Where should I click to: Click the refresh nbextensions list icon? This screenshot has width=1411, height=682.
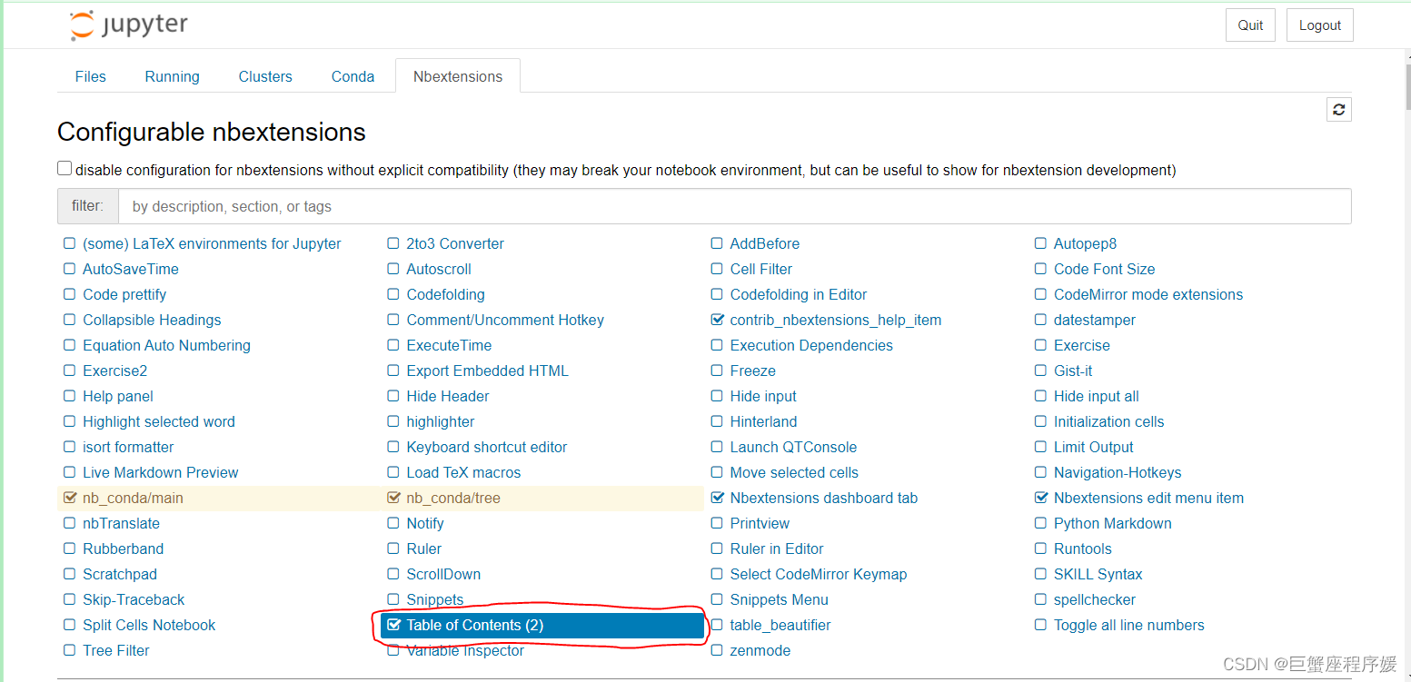(1338, 110)
